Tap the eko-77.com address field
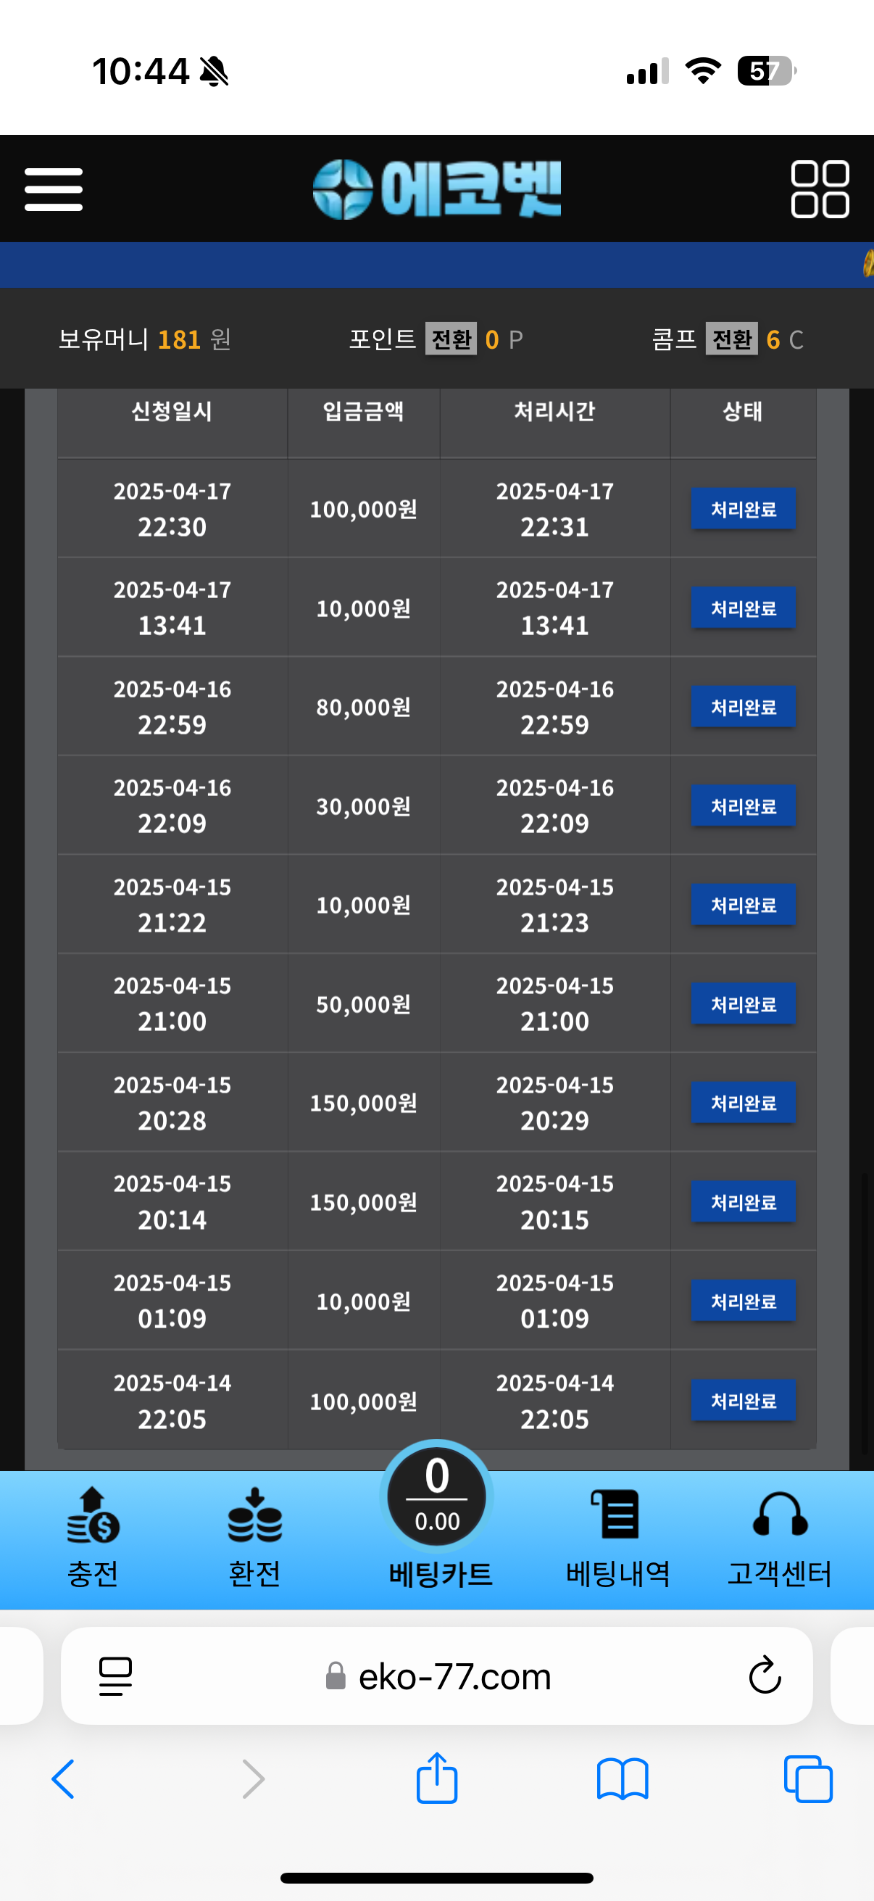874x1901 pixels. 454,1677
